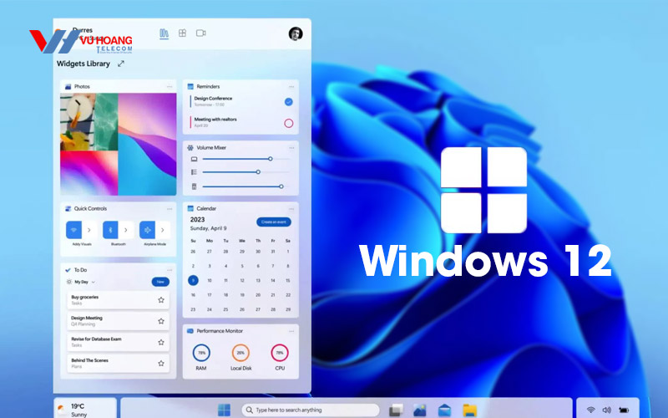Screen dimensions: 668x418
Task: Star the Design Meeting task
Action: tap(161, 321)
